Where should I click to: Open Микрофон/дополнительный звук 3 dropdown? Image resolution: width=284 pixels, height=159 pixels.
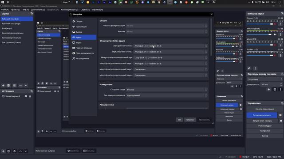tap(170, 69)
